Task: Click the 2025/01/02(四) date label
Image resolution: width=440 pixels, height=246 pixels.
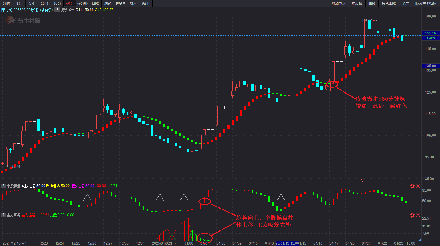Action: click(164, 243)
